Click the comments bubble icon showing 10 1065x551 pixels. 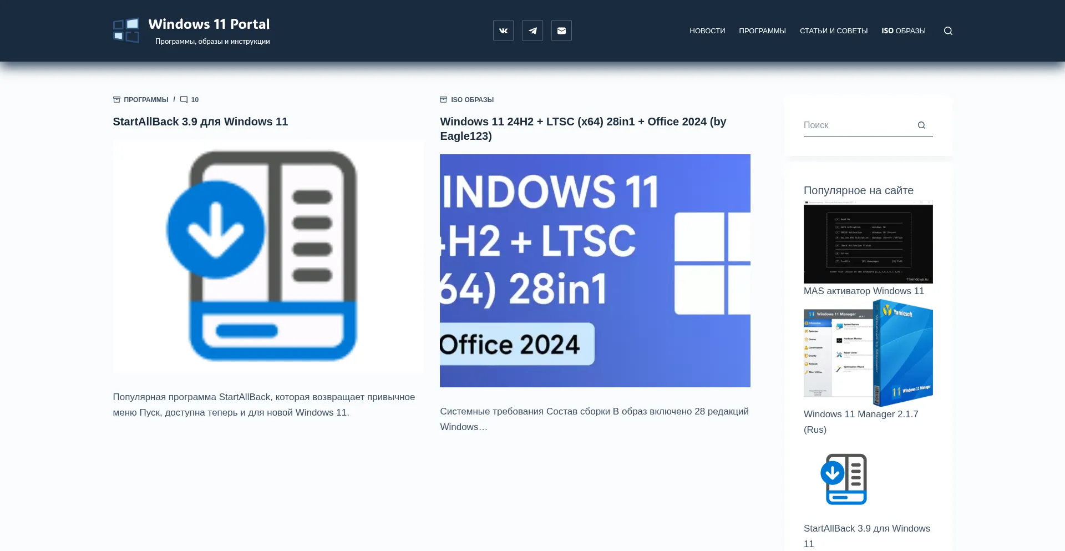184,100
